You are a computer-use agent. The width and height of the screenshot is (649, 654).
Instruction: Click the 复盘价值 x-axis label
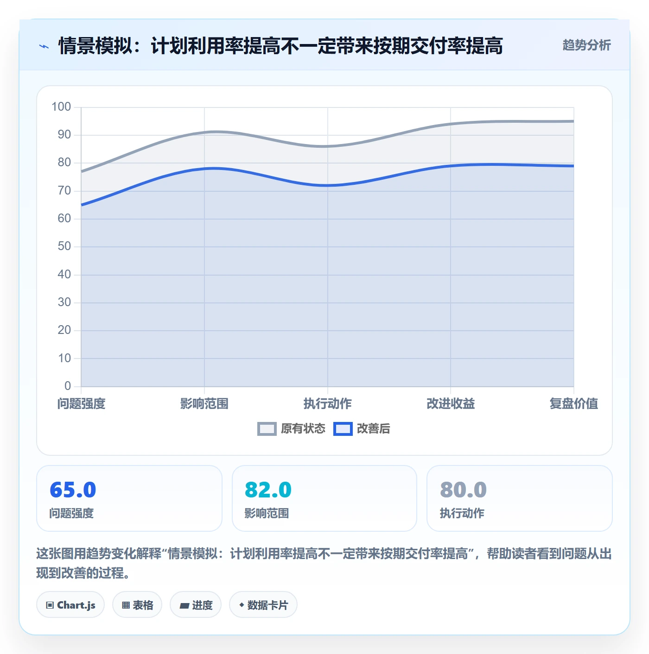coord(574,403)
